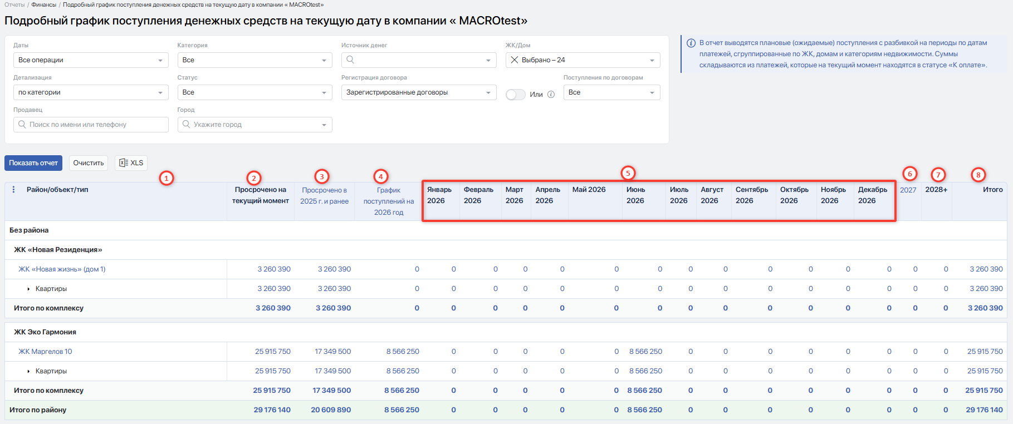Screen dimensions: 1013x424
Task: Click Итого по комплексу label above ЖК Эко Гармония
Action: pos(48,308)
